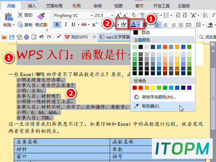This screenshot has width=216, height=162.
Task: Toggle align left
Action: (x=157, y=25)
